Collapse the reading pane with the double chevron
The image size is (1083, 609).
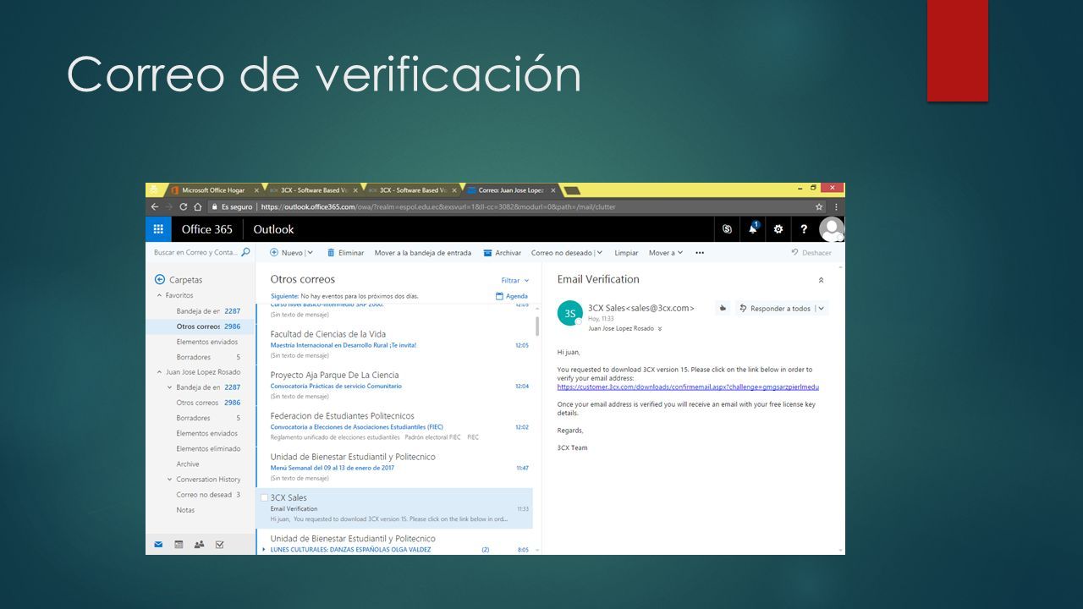[821, 280]
